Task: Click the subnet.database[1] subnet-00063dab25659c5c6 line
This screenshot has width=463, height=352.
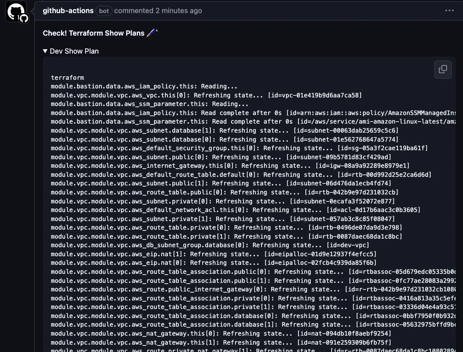Action: (224, 131)
